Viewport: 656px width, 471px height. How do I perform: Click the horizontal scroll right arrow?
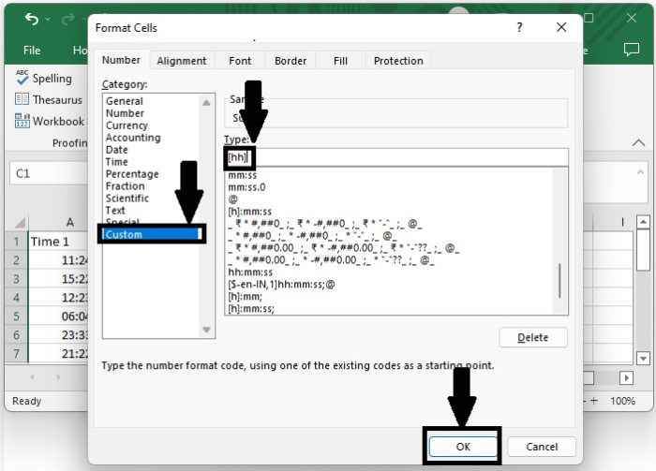click(626, 377)
